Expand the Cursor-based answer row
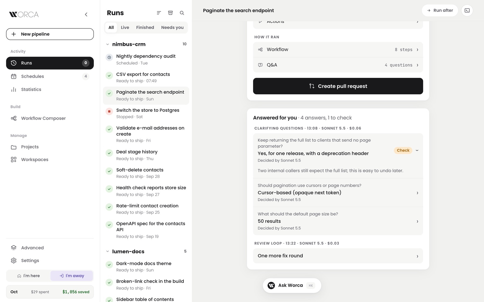This screenshot has width=484, height=302. (x=338, y=193)
